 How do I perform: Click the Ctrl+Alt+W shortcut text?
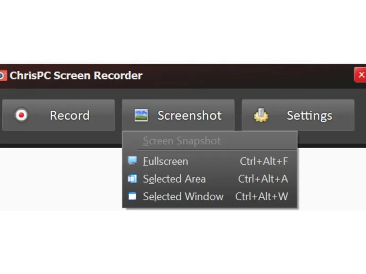(x=262, y=197)
